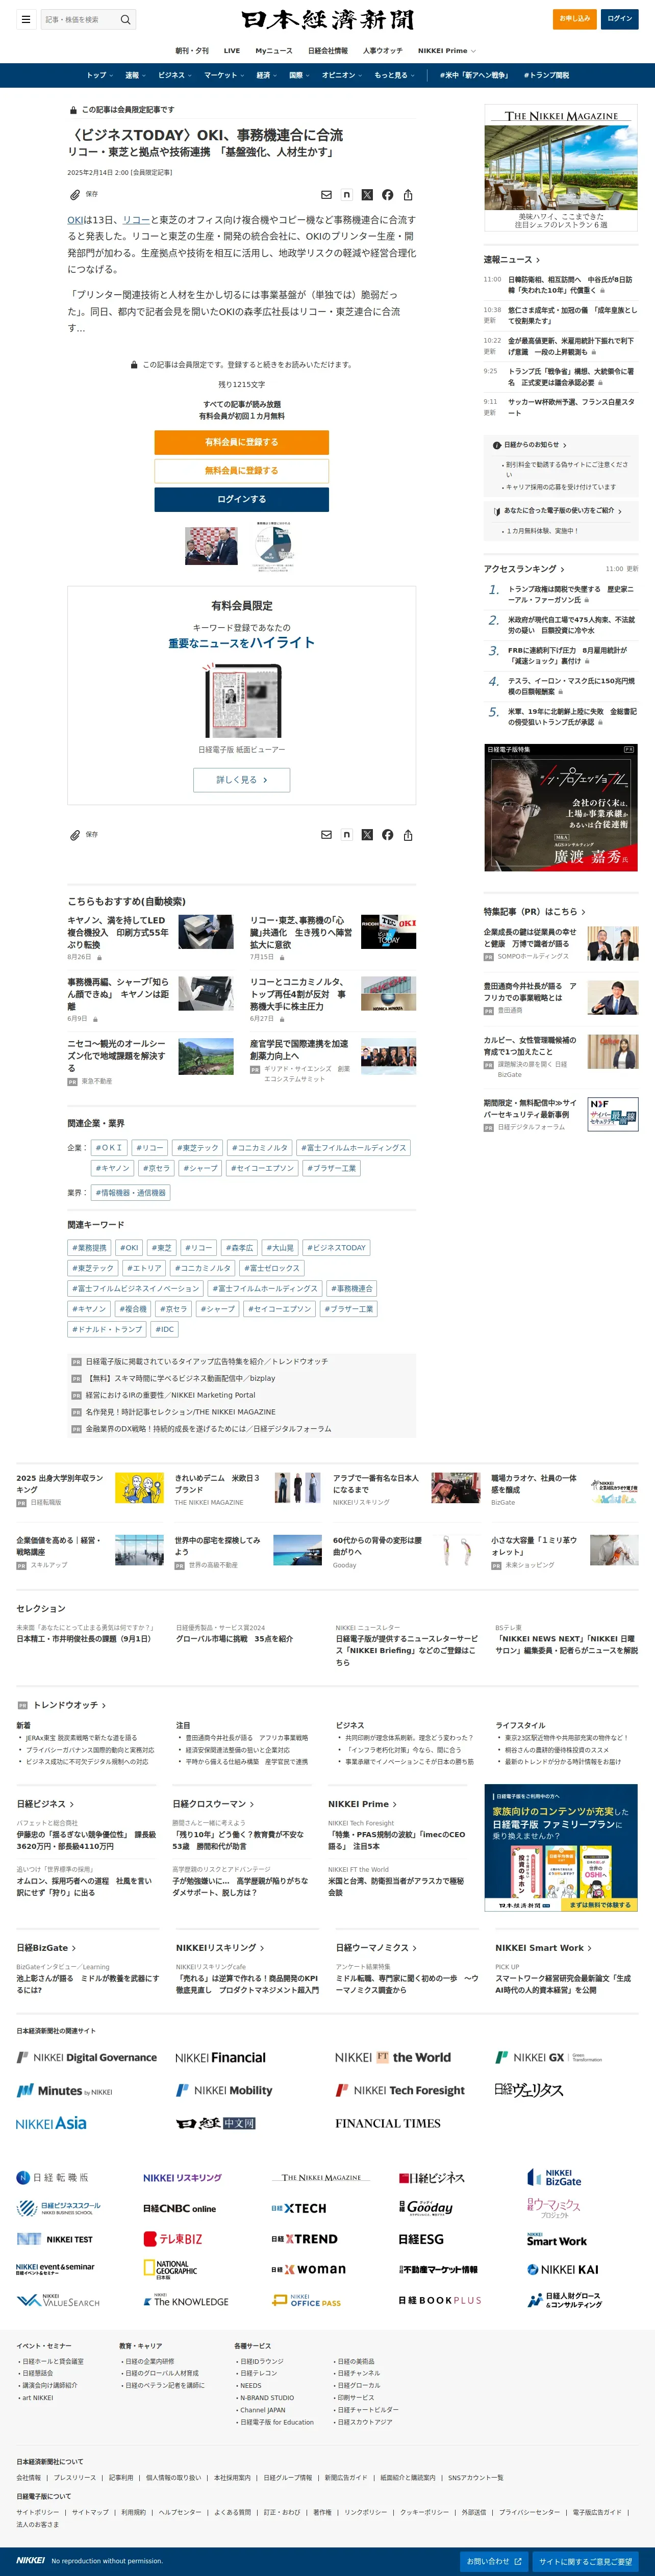
Task: Click the note share icon under the date
Action: [x=346, y=195]
